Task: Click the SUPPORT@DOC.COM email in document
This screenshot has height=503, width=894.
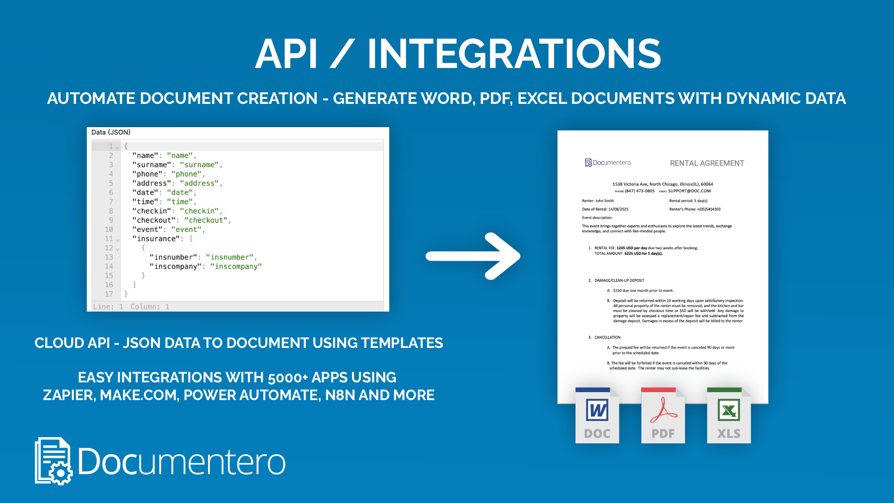Action: tap(689, 191)
